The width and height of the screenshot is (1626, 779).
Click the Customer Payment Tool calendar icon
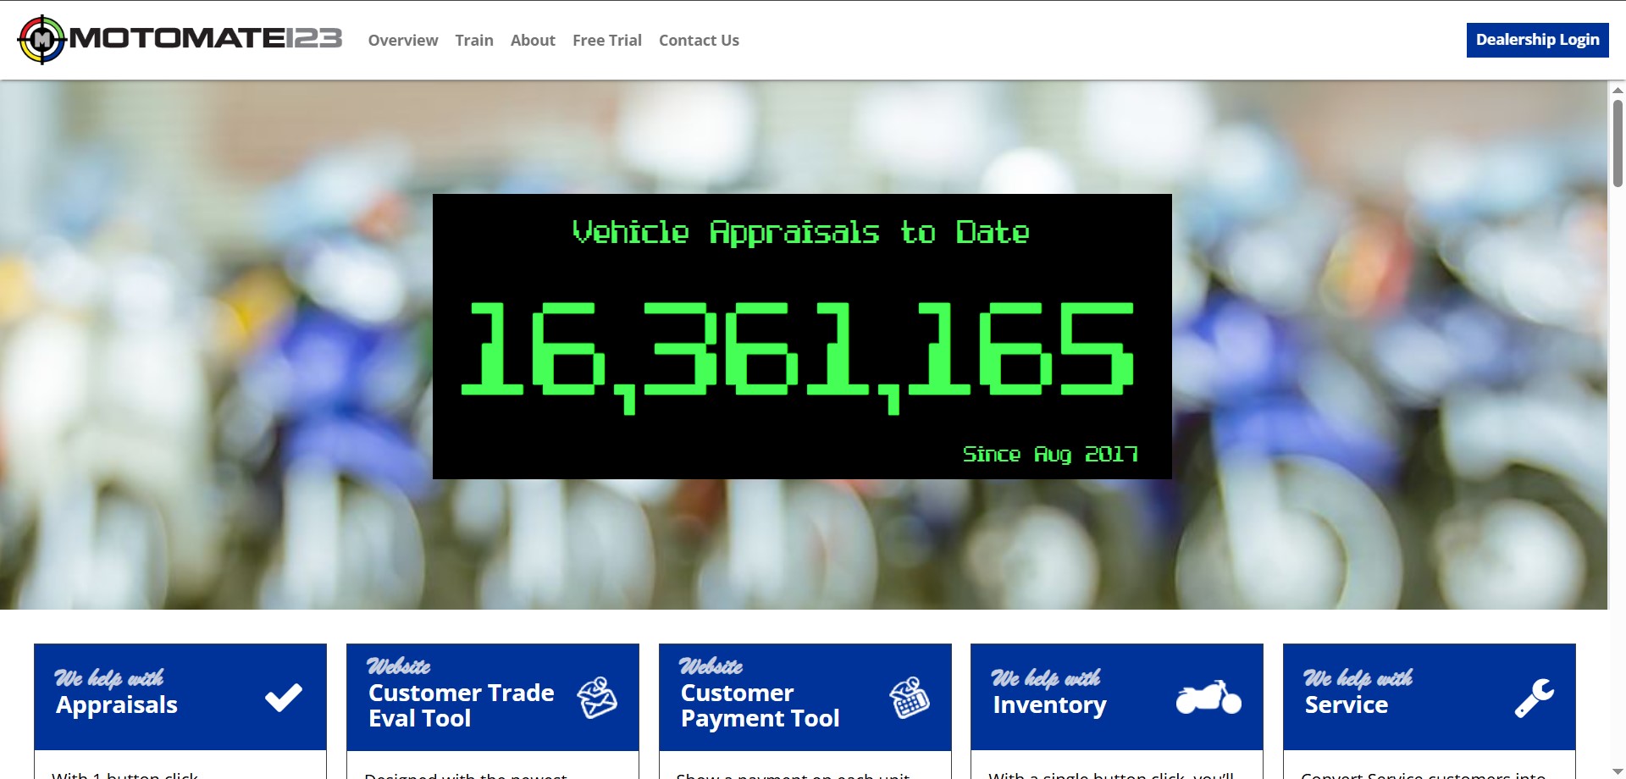click(x=910, y=698)
